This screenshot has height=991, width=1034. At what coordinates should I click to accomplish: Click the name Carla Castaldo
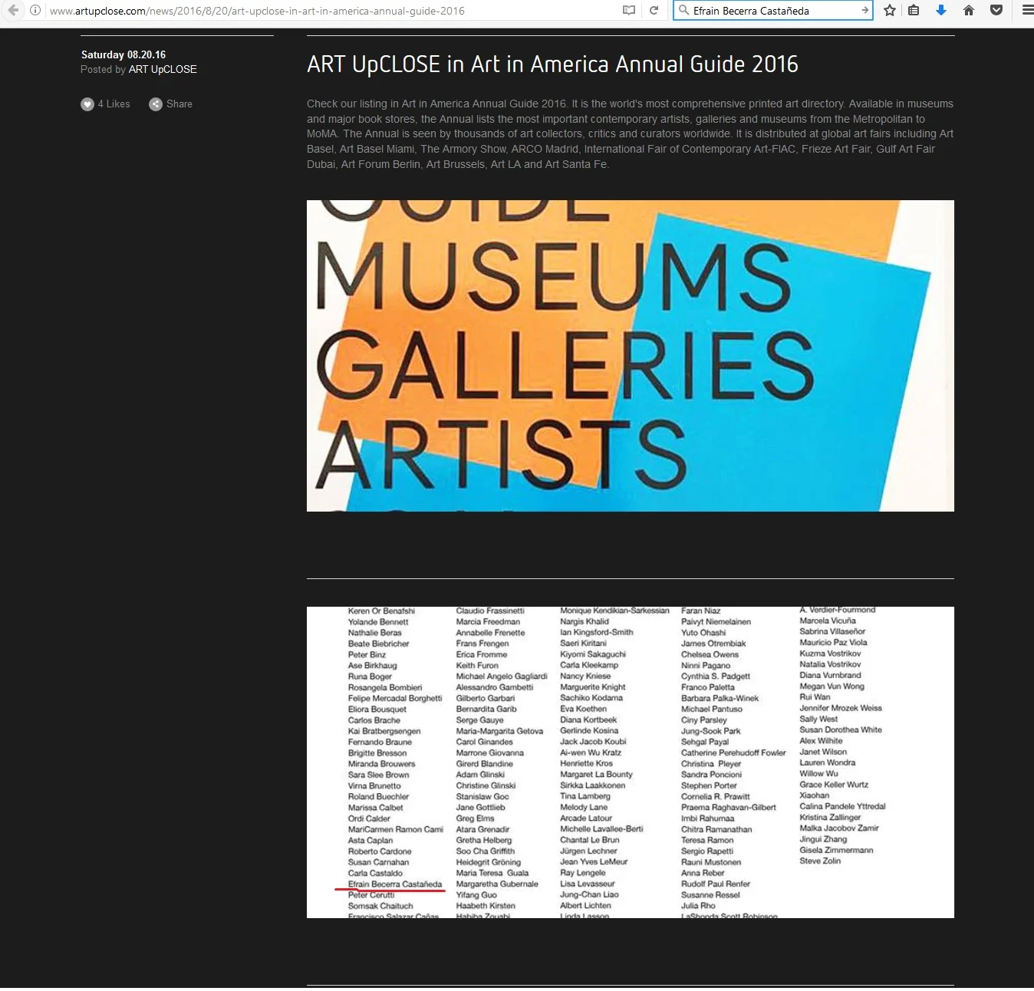coord(375,873)
